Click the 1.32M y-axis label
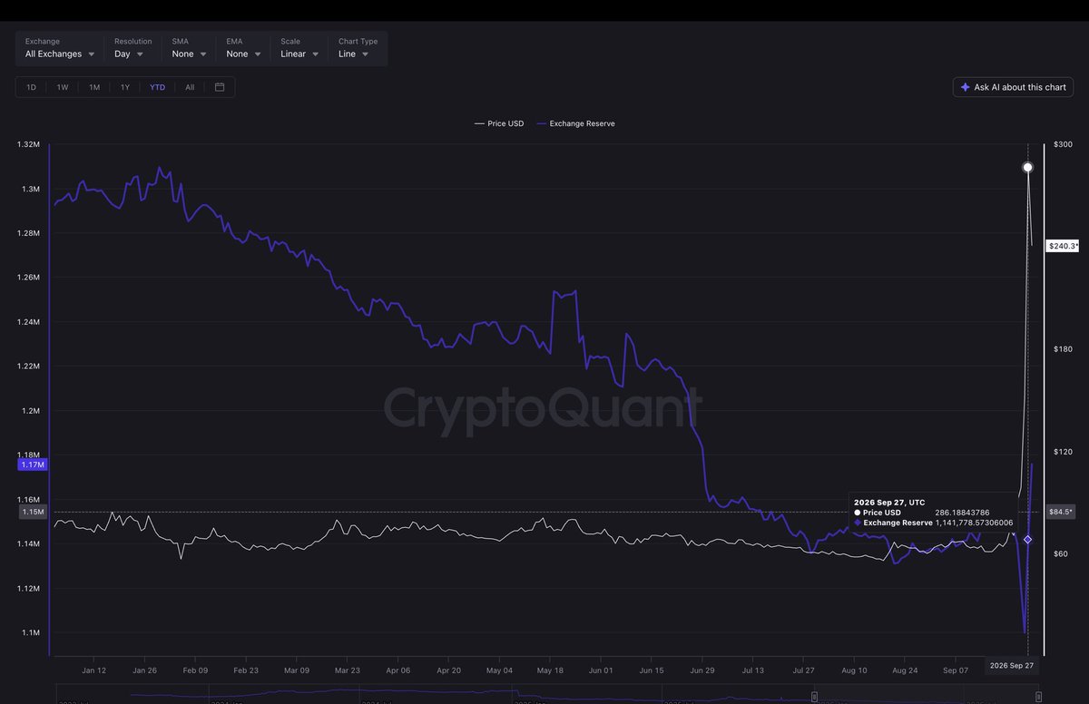Image resolution: width=1089 pixels, height=704 pixels. [29, 144]
